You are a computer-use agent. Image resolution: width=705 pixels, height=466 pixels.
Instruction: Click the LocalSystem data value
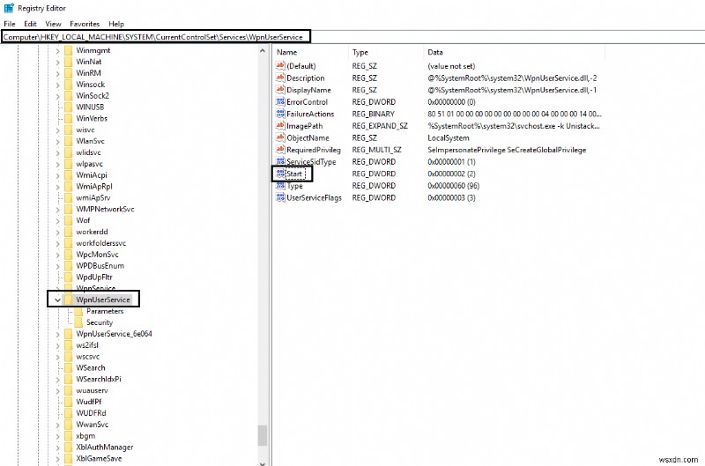tap(449, 138)
